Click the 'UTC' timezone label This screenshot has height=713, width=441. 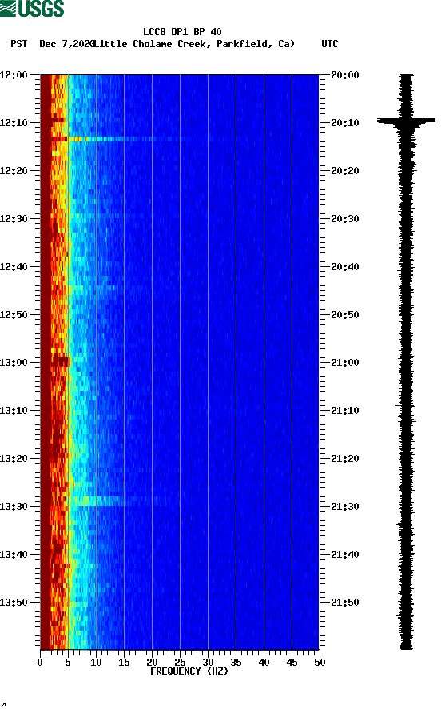click(330, 44)
